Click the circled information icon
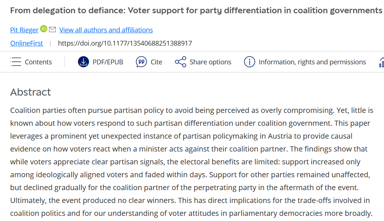Screen dimensions: 384x221 pyautogui.click(x=249, y=62)
